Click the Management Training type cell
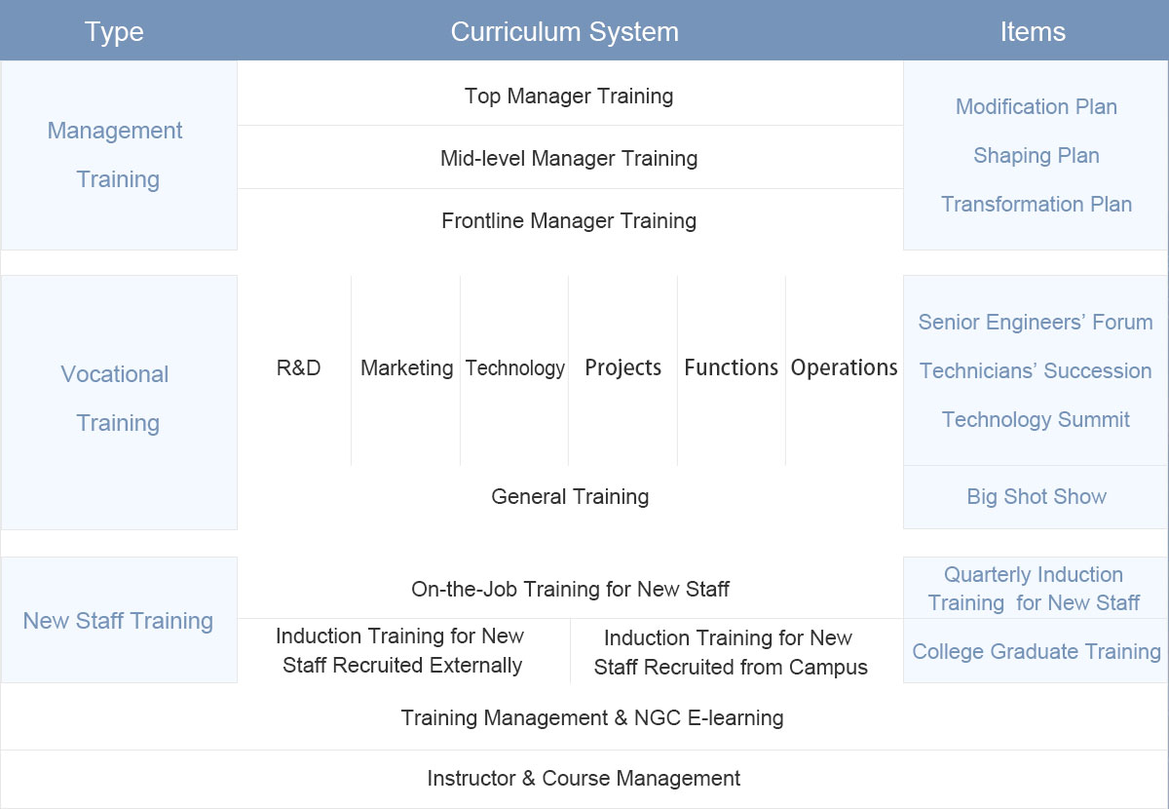This screenshot has height=809, width=1169. [x=119, y=155]
